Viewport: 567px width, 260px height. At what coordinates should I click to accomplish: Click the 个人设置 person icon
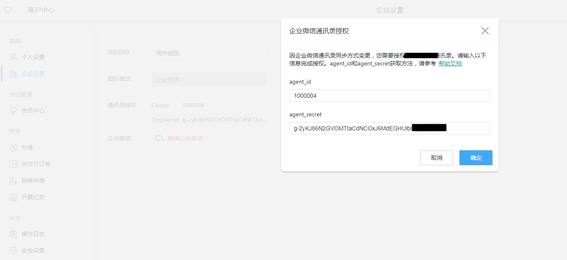click(13, 57)
